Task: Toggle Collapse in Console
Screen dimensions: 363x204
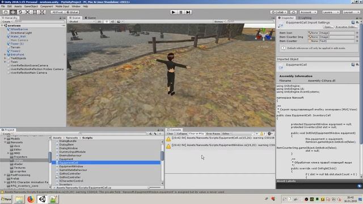Action: [181, 134]
